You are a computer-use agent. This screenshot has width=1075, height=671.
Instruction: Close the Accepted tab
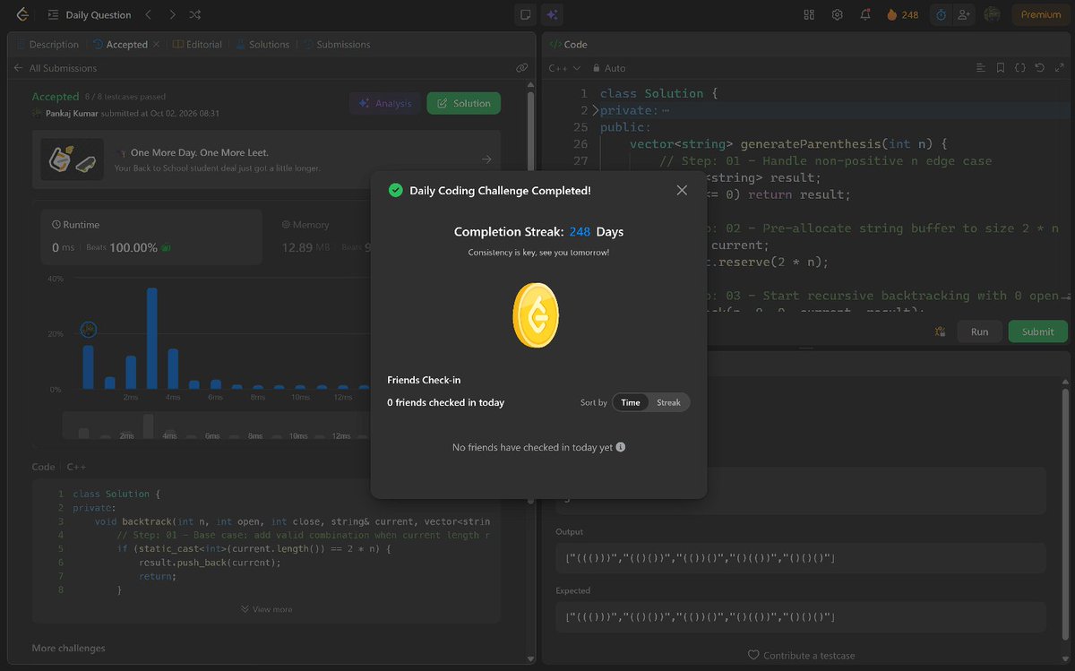click(x=157, y=44)
